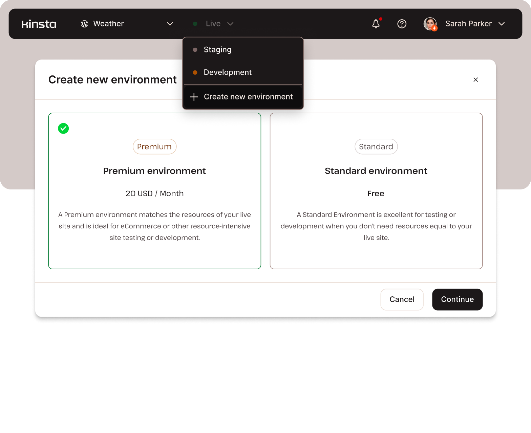
Task: Click the WordPress icon beside Weather
Action: [84, 24]
